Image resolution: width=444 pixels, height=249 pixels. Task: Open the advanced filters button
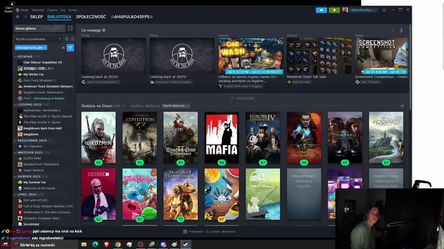pos(70,47)
